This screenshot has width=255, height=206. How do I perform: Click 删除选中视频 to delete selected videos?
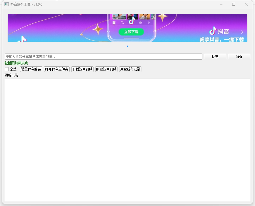[106, 69]
